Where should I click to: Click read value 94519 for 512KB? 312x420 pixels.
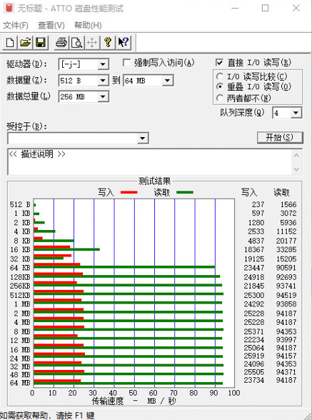pos(286,295)
